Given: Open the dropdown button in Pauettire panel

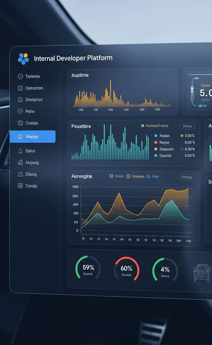Looking at the screenshot, I should (187, 126).
